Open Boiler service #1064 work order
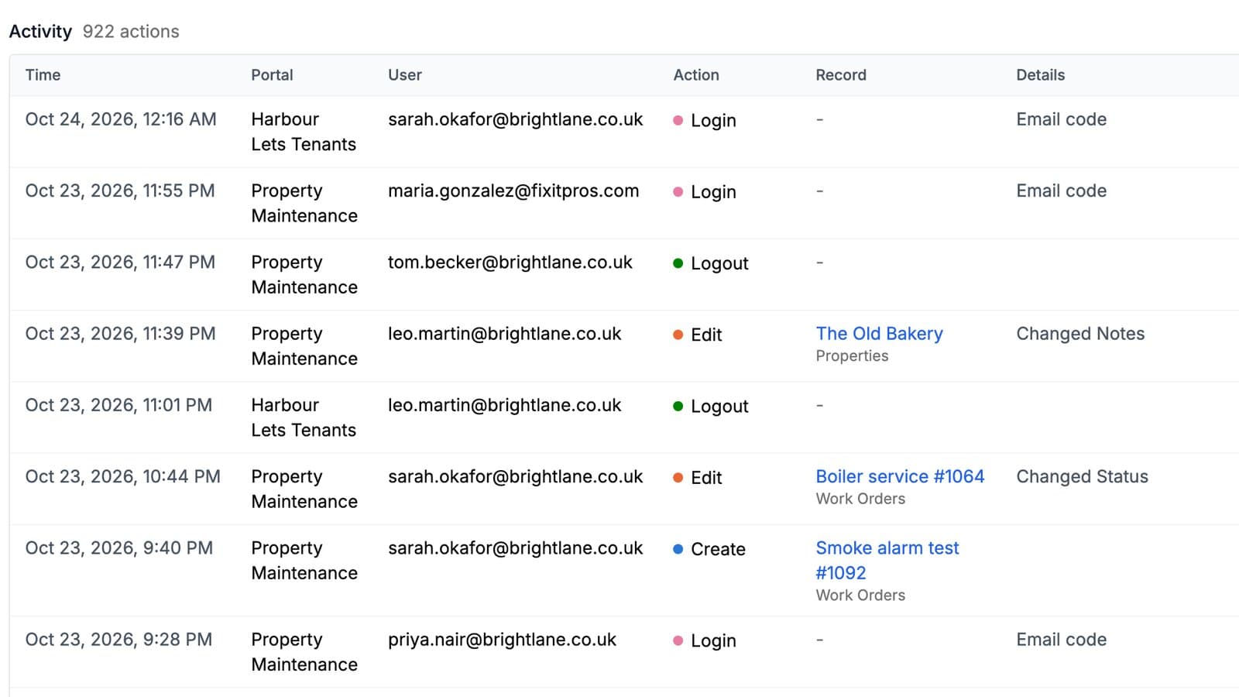This screenshot has height=697, width=1239. 900,476
